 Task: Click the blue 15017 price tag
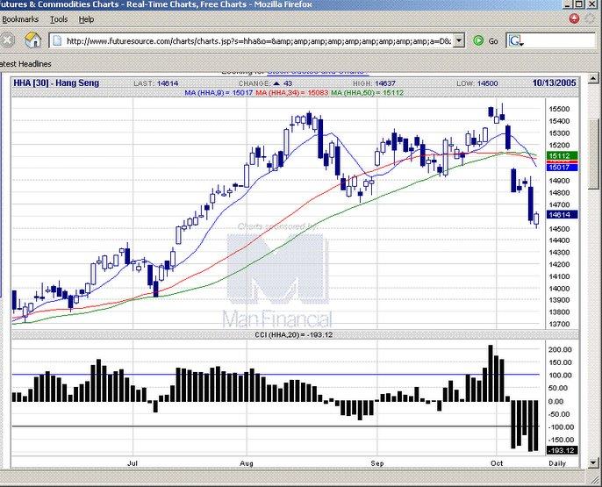pyautogui.click(x=562, y=168)
